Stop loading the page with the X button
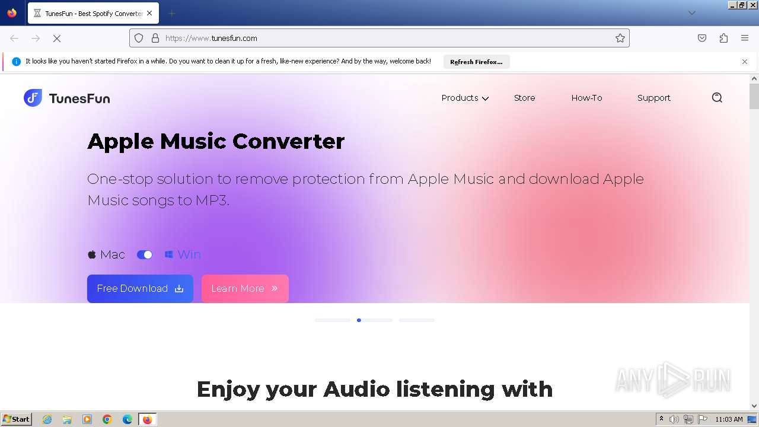 (x=57, y=38)
